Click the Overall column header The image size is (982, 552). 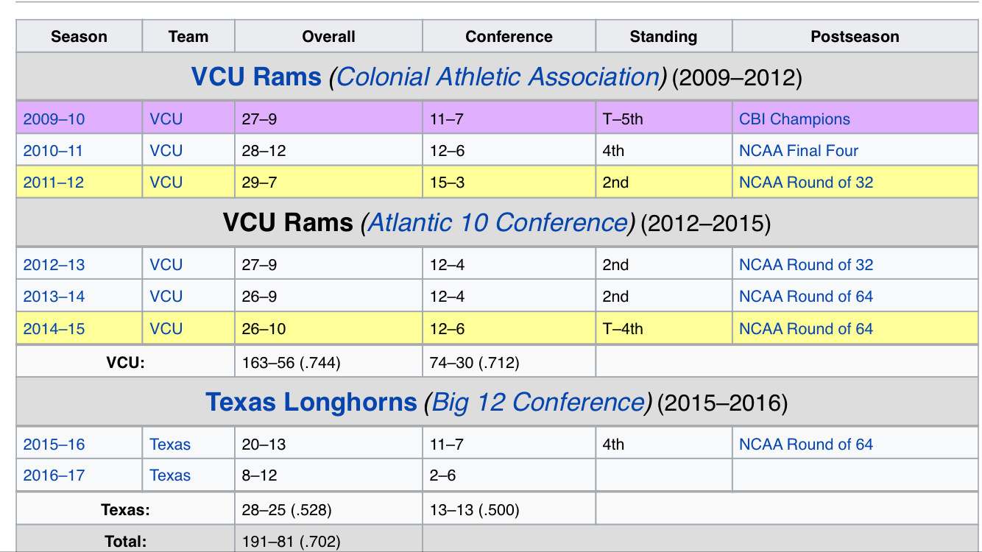tap(329, 37)
